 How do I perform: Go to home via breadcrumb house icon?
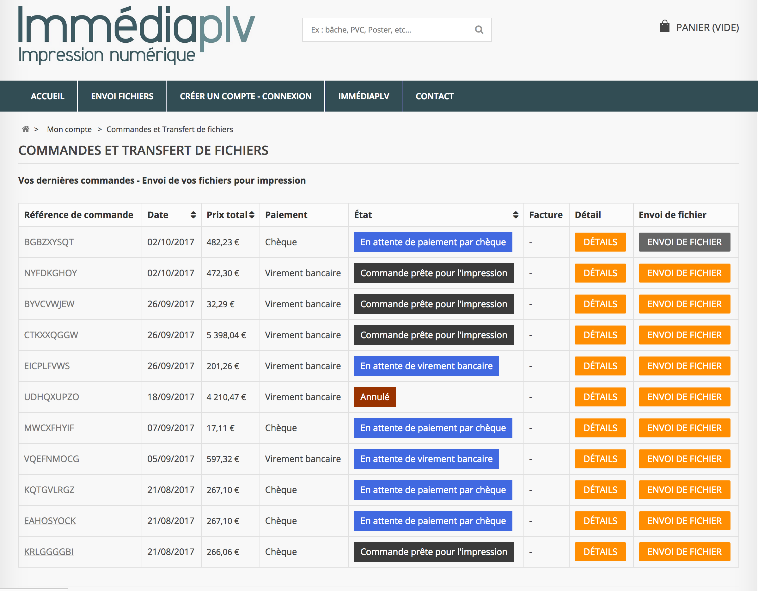(x=26, y=129)
